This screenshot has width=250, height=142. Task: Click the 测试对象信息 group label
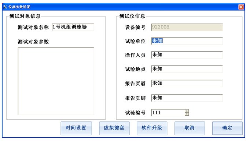25,16
